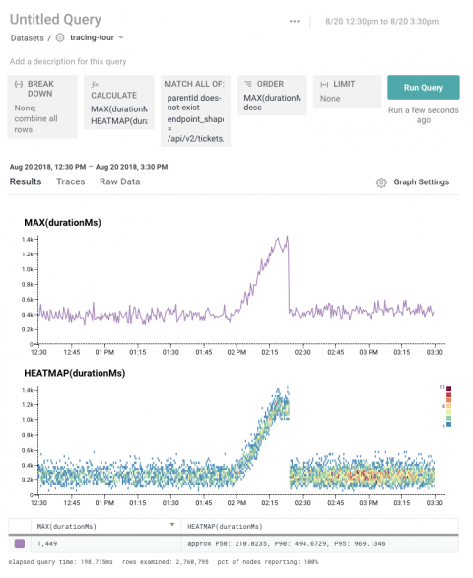Expand the tracing-tour dataset dropdown chevron

121,37
